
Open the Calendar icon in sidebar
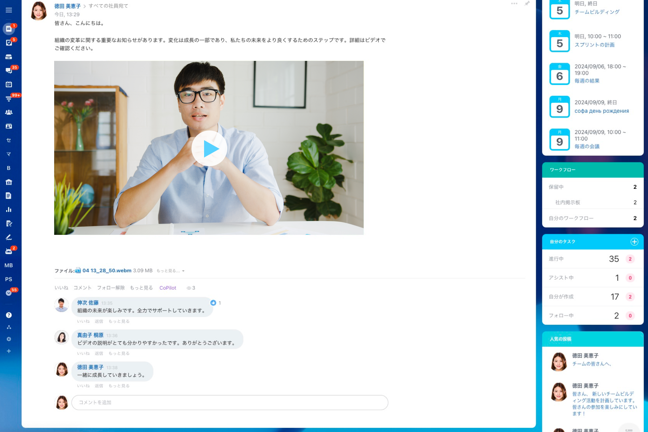(x=9, y=84)
